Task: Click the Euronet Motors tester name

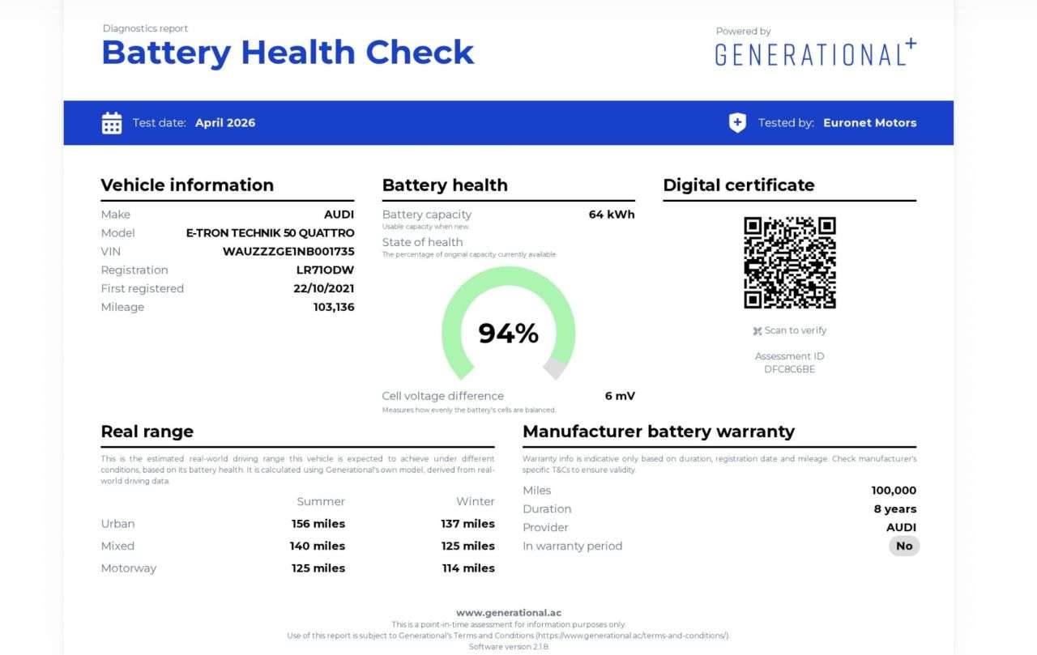Action: [x=869, y=123]
